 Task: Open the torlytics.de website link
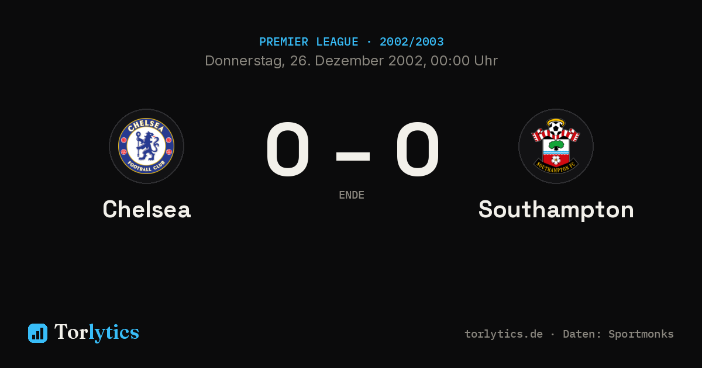504,334
